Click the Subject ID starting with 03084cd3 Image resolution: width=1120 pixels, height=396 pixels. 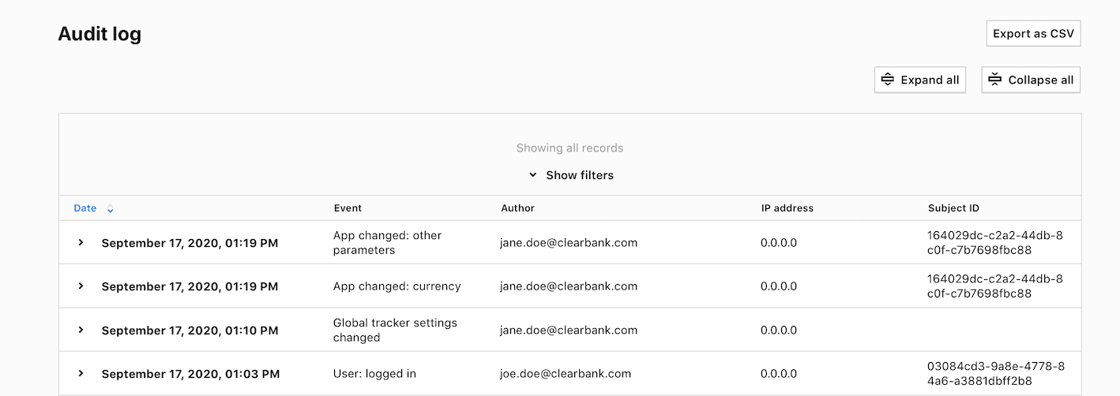point(995,374)
